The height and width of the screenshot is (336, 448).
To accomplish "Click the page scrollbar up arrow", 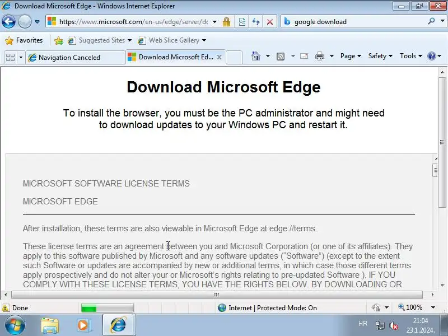I will 442,72.
